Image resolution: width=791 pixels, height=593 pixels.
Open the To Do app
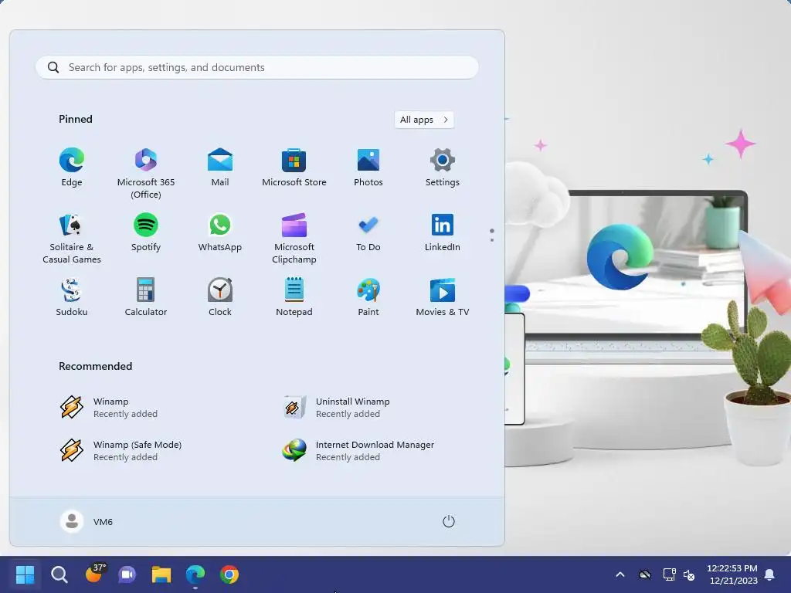(x=368, y=232)
